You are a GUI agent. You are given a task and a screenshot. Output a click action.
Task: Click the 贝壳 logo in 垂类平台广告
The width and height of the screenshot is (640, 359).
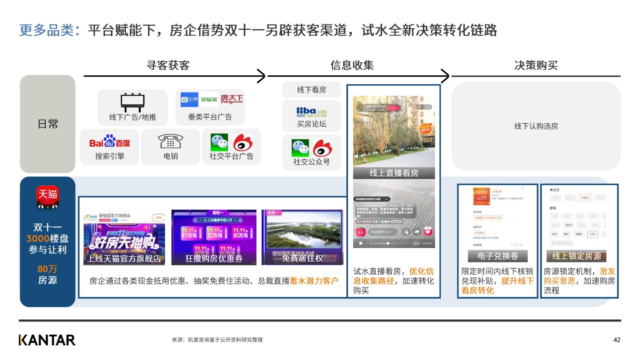point(190,99)
